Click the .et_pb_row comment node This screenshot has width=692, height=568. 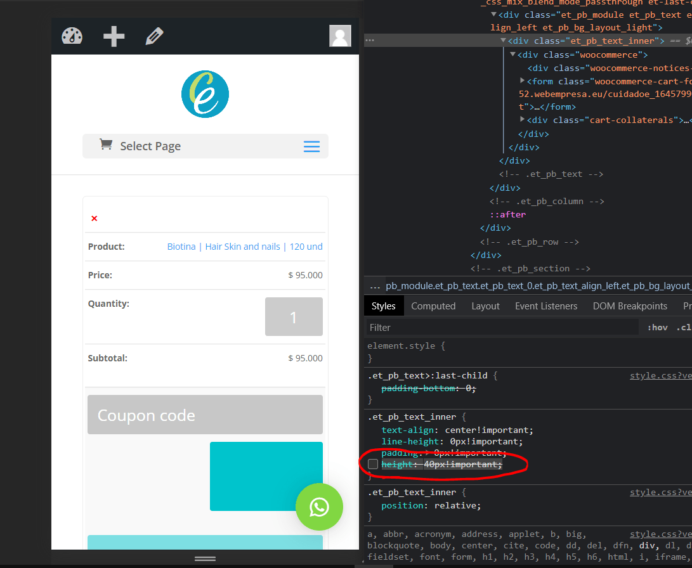530,242
